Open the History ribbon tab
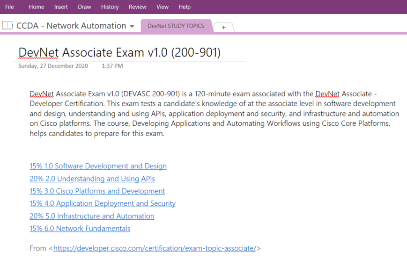The image size is (407, 274). point(110,7)
